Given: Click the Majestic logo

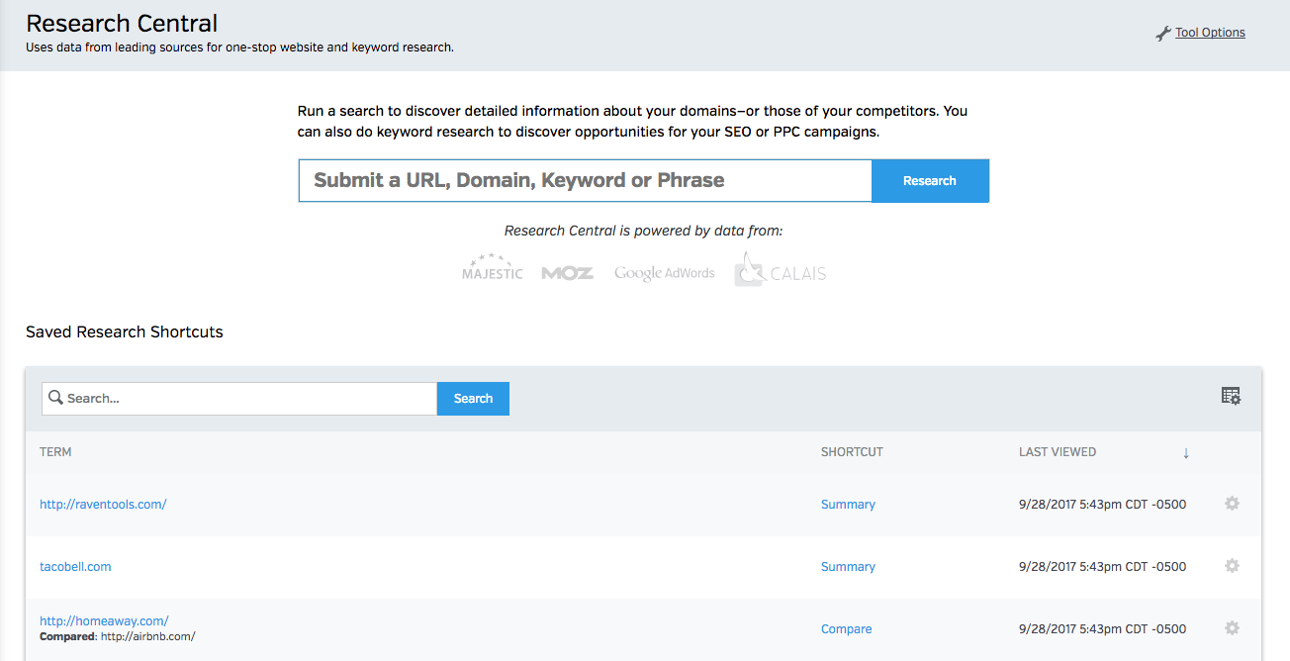Looking at the screenshot, I should pyautogui.click(x=492, y=268).
